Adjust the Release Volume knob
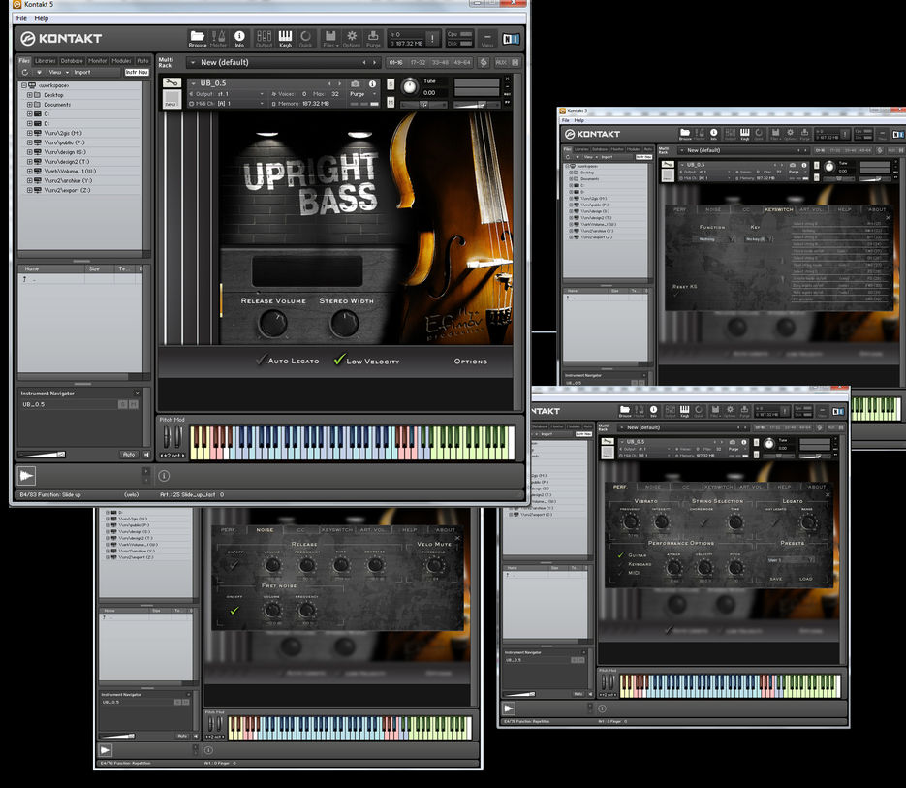This screenshot has width=906, height=788. point(273,324)
